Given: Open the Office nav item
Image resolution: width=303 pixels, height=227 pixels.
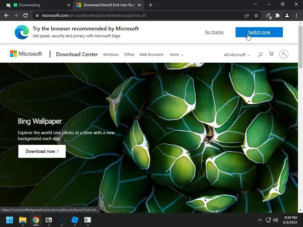Looking at the screenshot, I should (129, 55).
